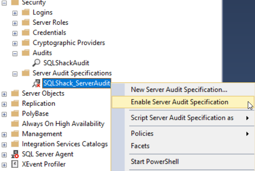Click the SQLShackAudit magnifier icon
Viewport: 255px width, 171px height.
[x=36, y=63]
